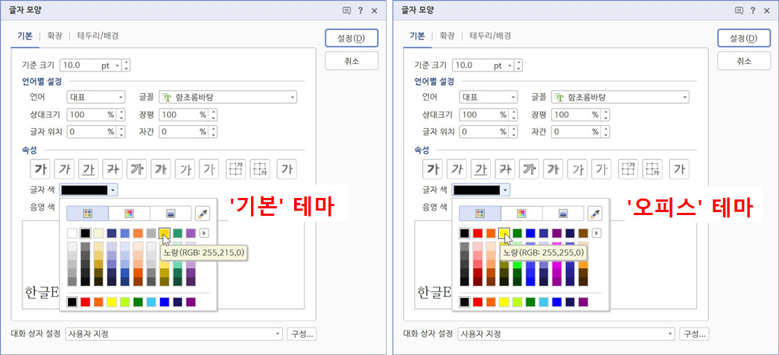The width and height of the screenshot is (779, 355).
Task: Click the outline 가 icon in the right dialog
Action: point(530,168)
